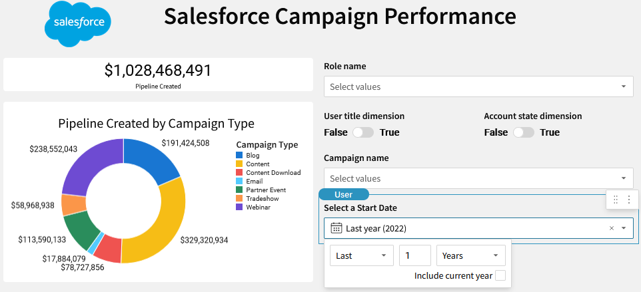Clear the Last year (2022) date value
Screen dimensions: 641x292
(x=612, y=228)
